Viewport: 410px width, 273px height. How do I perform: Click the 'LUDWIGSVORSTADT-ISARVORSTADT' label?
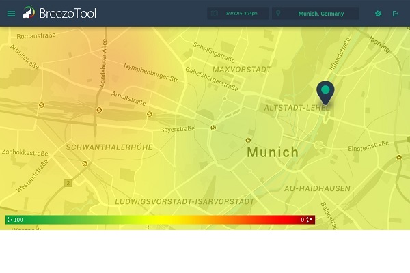pos(184,202)
